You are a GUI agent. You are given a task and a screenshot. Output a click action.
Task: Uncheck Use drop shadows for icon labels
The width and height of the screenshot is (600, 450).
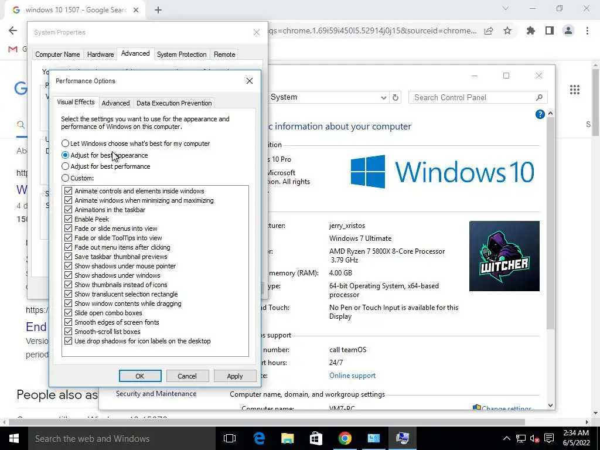68,341
